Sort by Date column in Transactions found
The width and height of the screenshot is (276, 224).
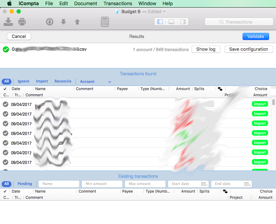(x=16, y=89)
